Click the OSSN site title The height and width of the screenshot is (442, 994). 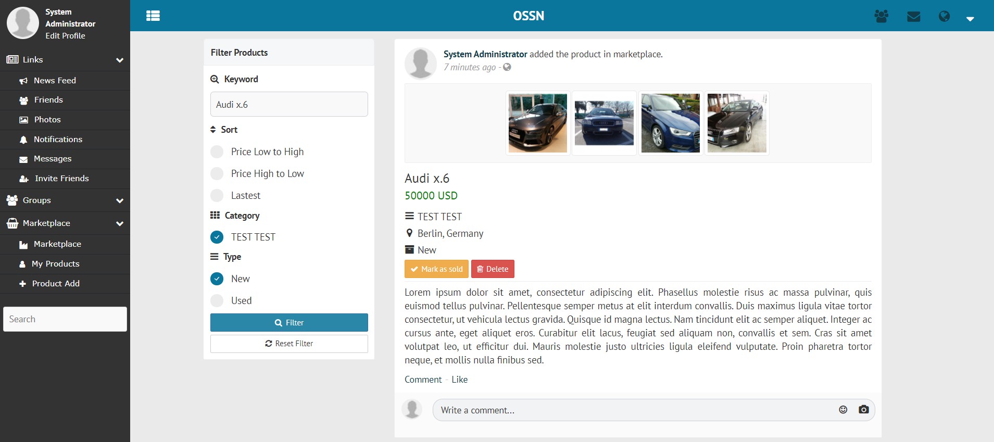(529, 16)
